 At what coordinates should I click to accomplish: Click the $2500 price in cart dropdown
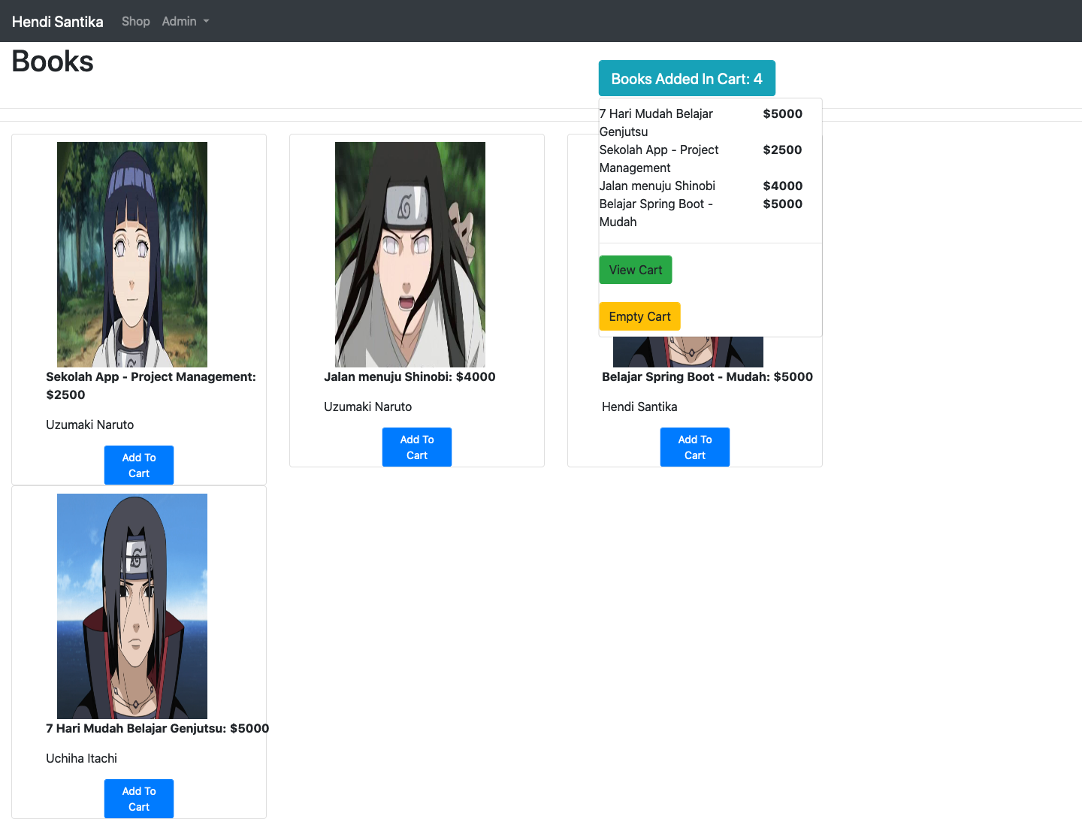[x=782, y=150]
